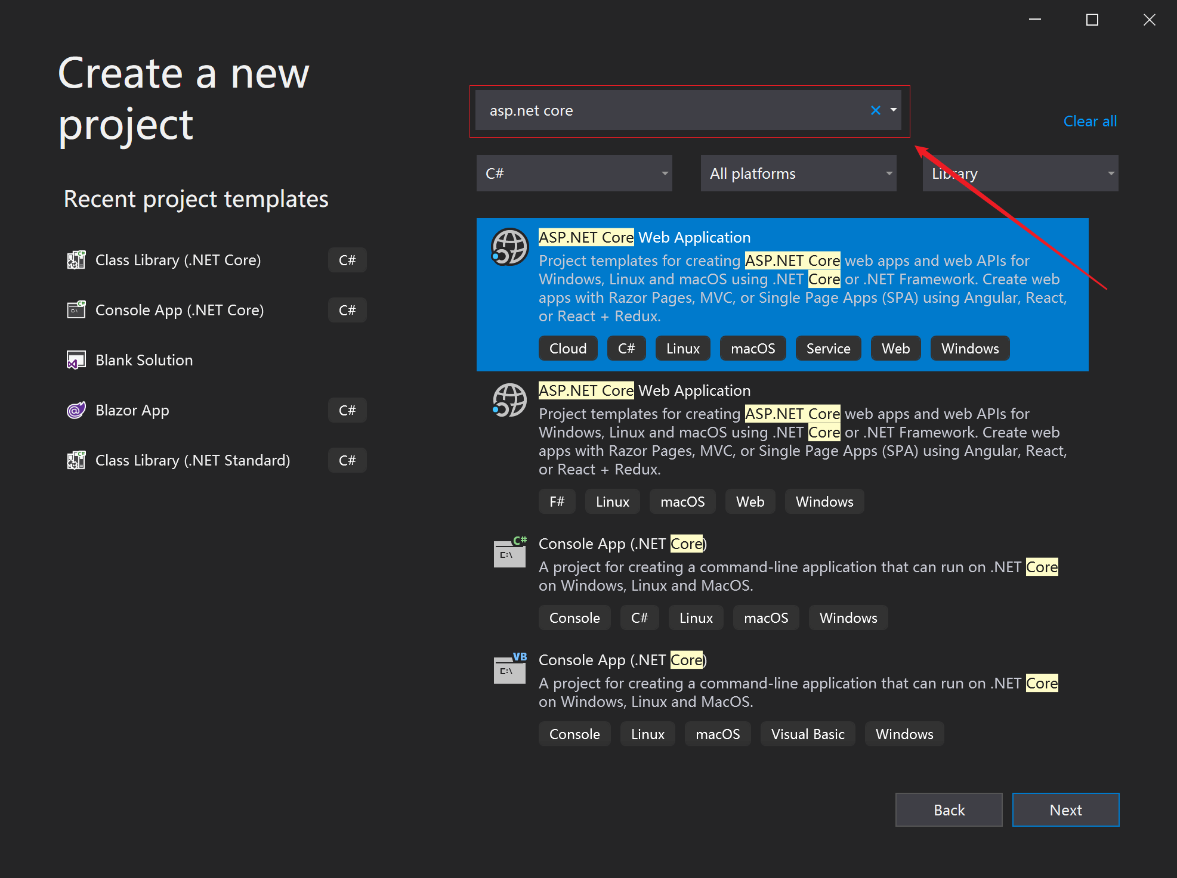Expand the search history dropdown arrow
Image resolution: width=1177 pixels, height=878 pixels.
tap(894, 110)
